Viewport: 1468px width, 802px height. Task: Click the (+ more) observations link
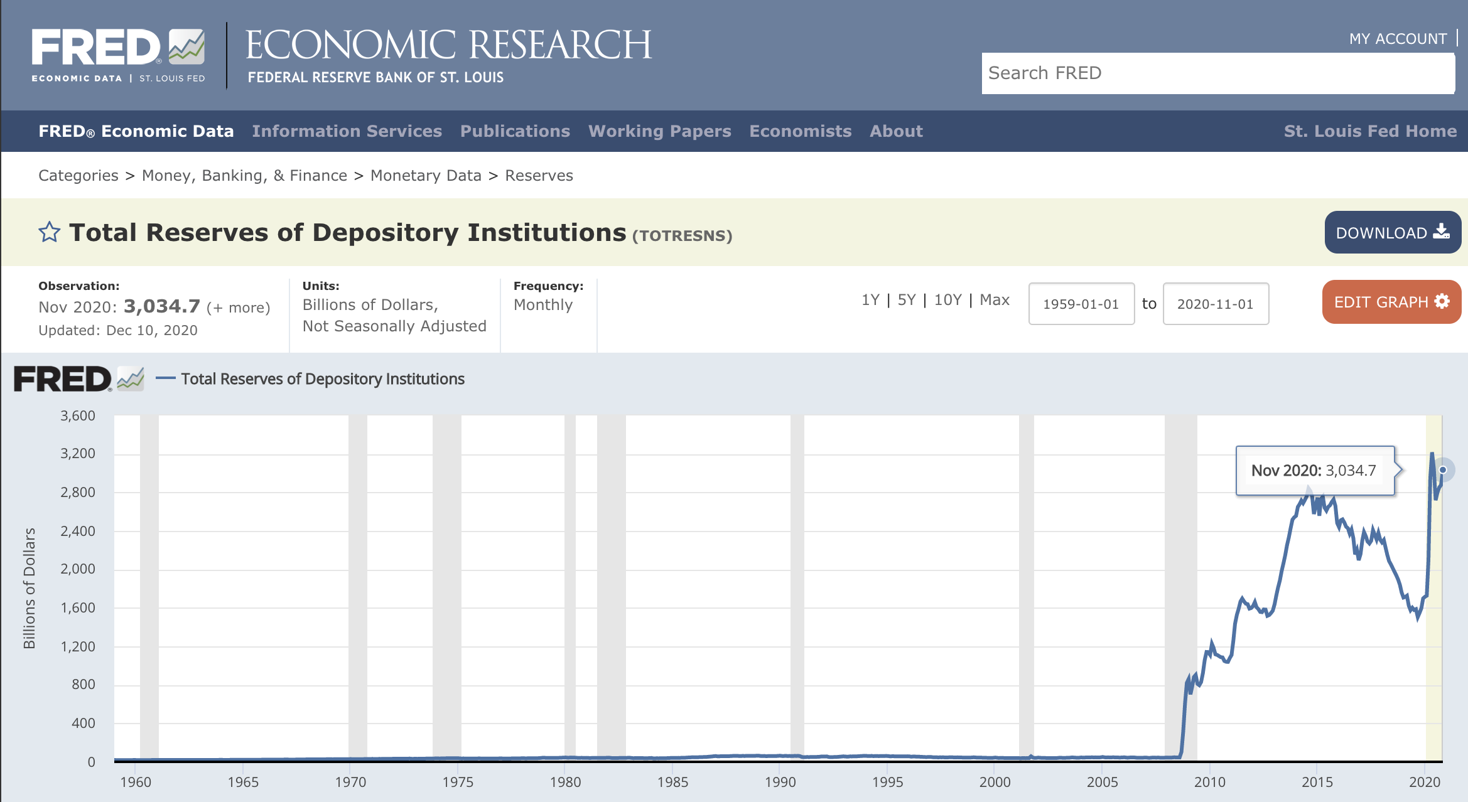239,307
